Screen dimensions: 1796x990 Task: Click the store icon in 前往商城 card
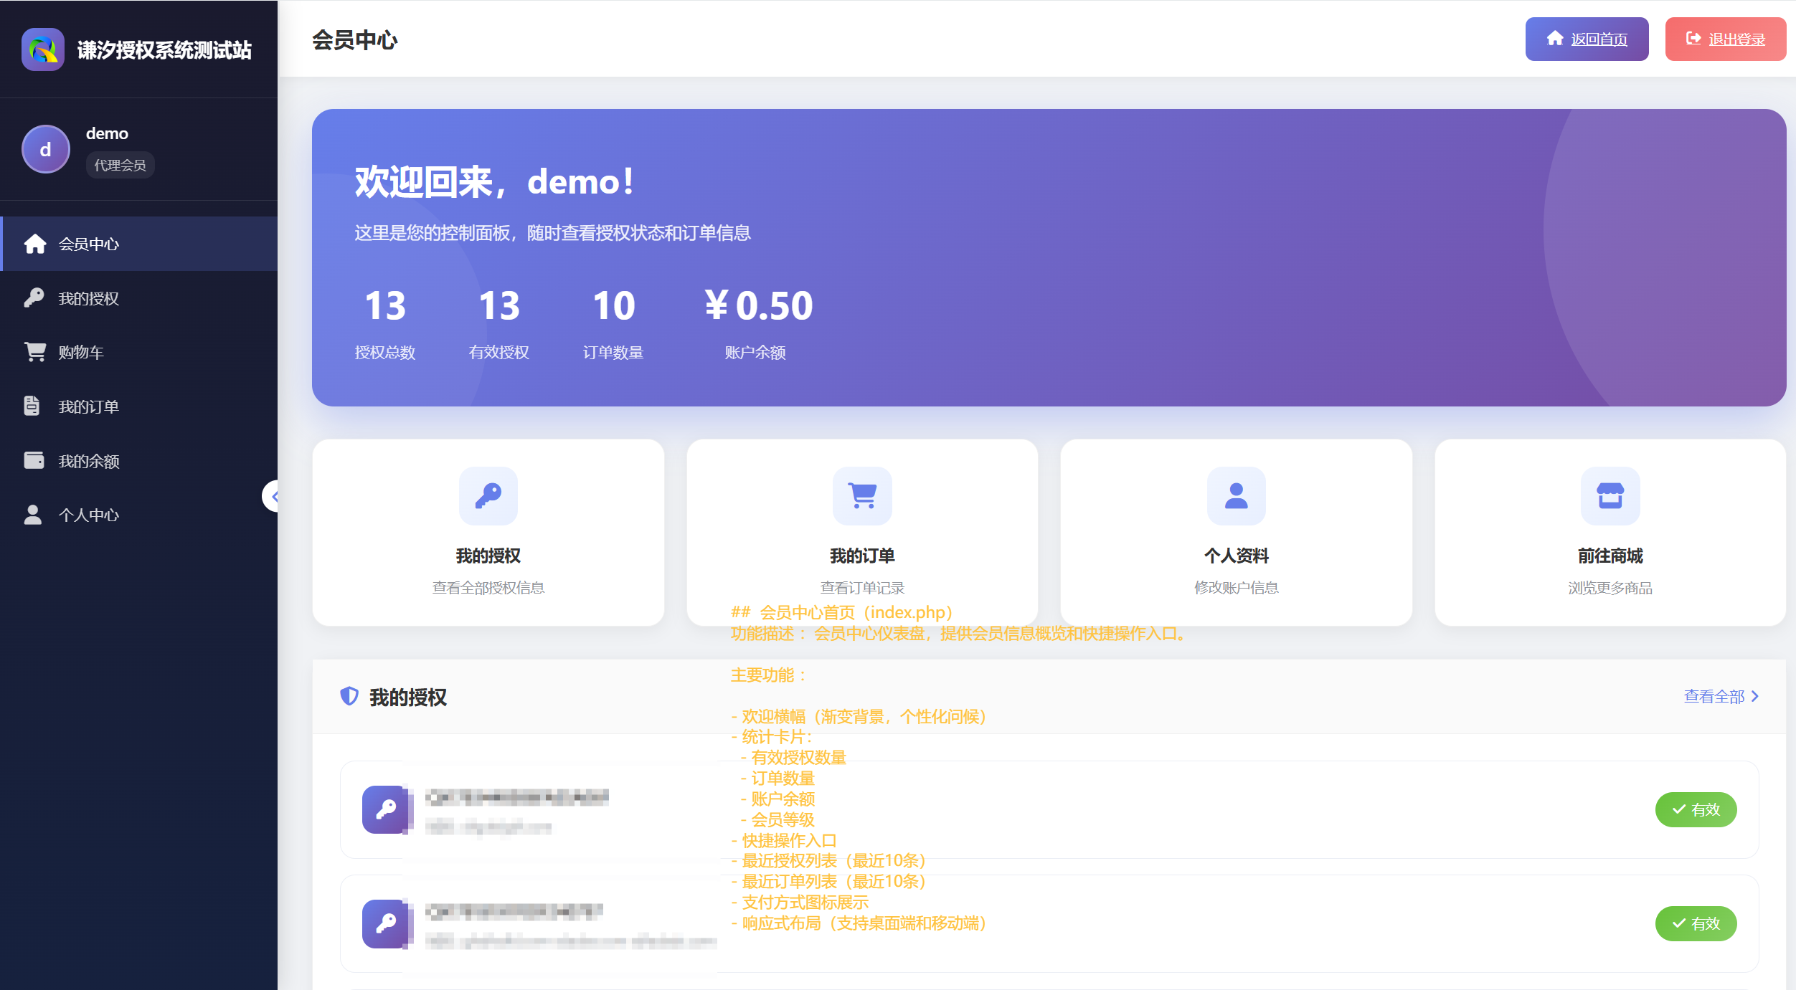[x=1610, y=496]
